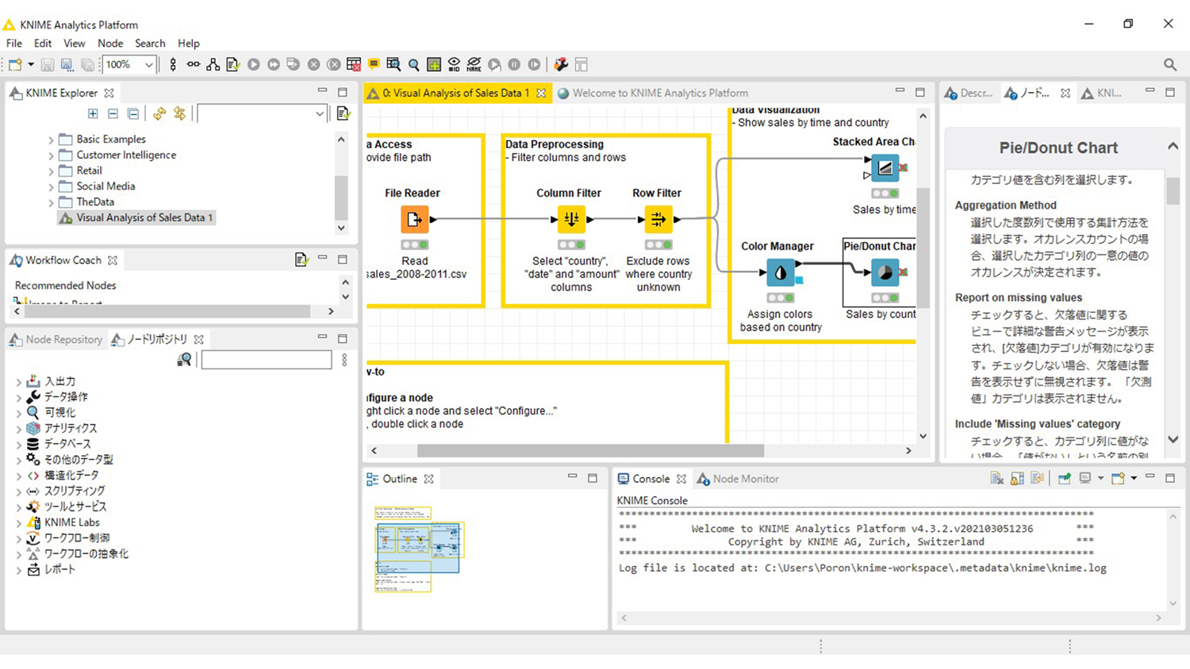This screenshot has width=1190, height=669.
Task: Click the workflow canvas horizontal scrollbar
Action: [x=590, y=450]
